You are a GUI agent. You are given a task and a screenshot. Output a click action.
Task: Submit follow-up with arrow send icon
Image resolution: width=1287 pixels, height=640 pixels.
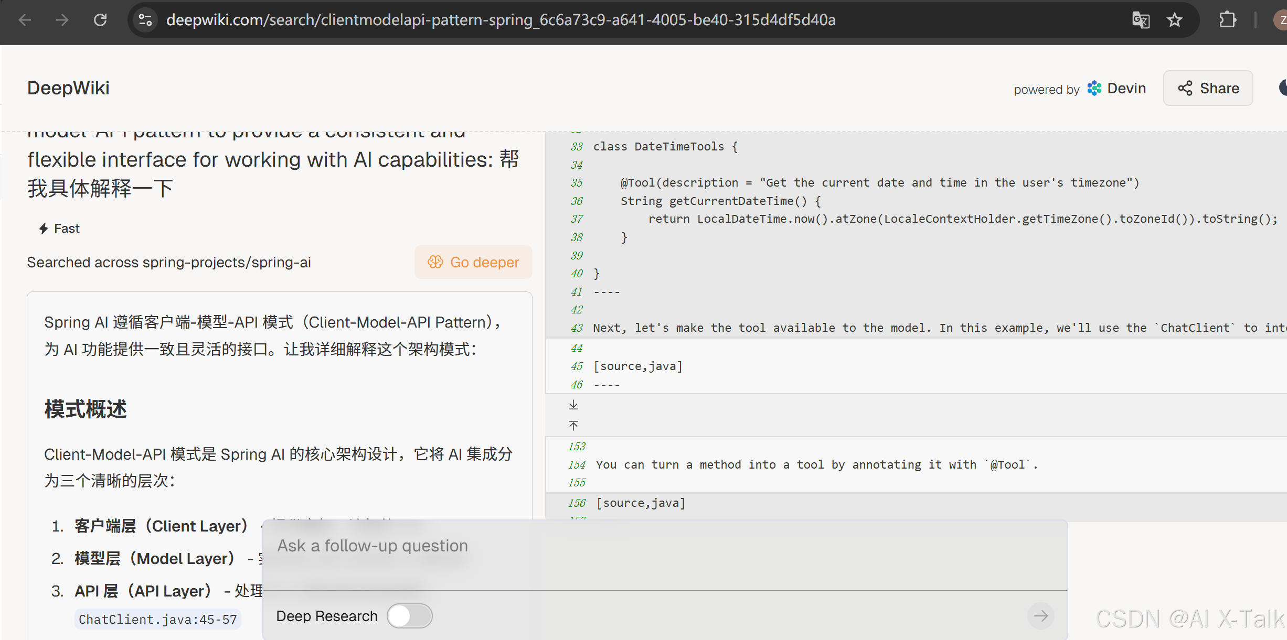pyautogui.click(x=1040, y=616)
